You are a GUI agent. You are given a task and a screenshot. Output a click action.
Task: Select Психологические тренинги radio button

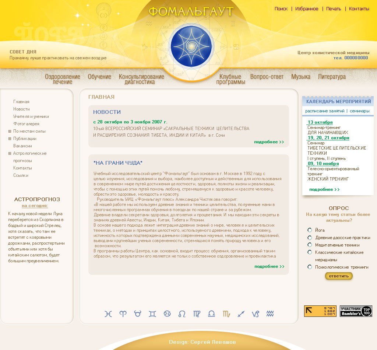click(x=310, y=267)
